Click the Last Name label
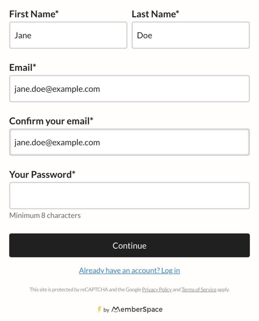 tap(155, 14)
